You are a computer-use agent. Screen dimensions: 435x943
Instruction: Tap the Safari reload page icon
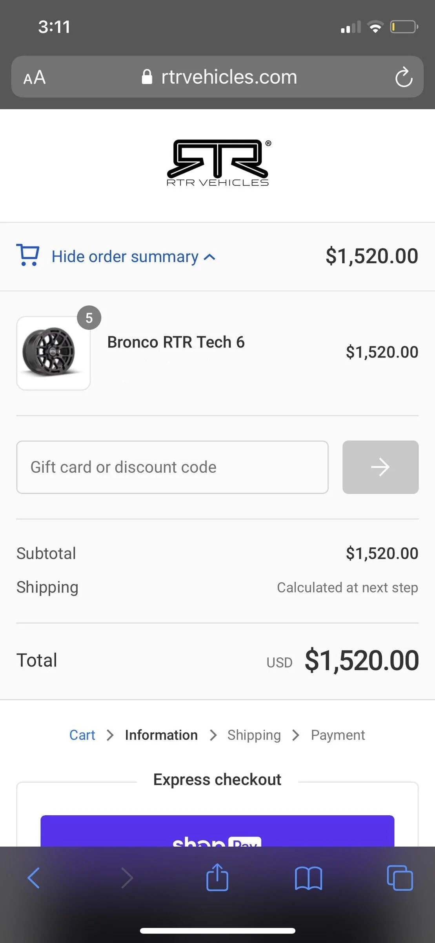tap(404, 77)
